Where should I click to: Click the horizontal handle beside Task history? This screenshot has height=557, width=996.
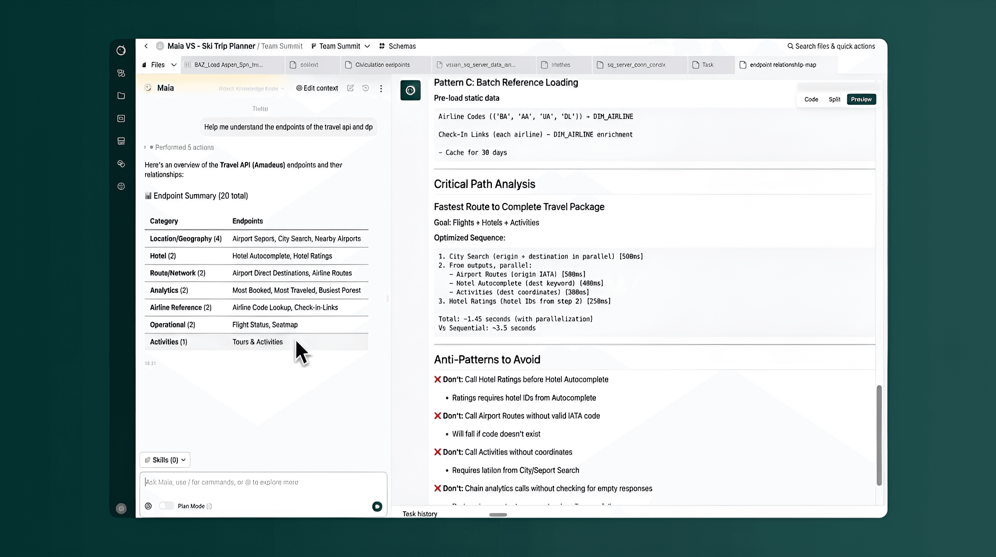(498, 515)
